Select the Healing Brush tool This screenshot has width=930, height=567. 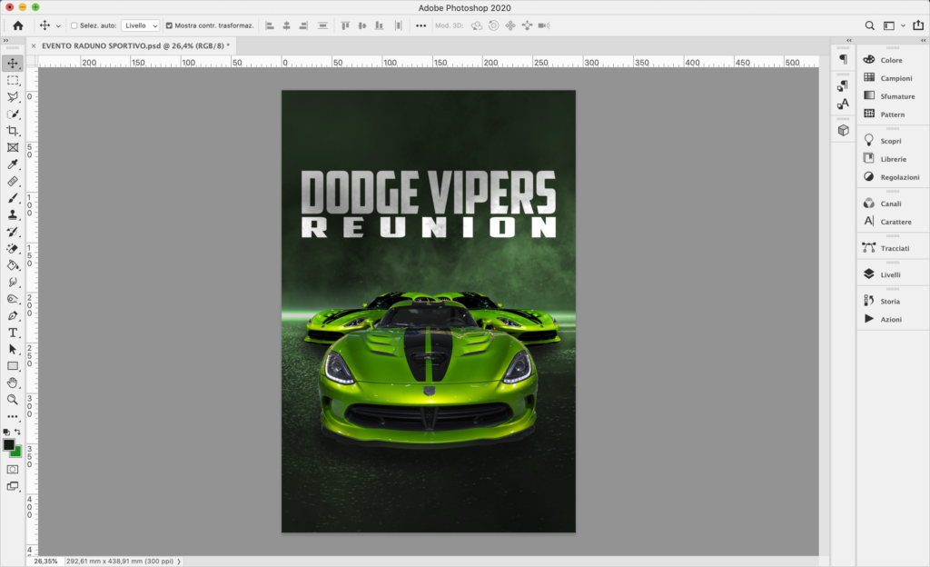[x=13, y=182]
